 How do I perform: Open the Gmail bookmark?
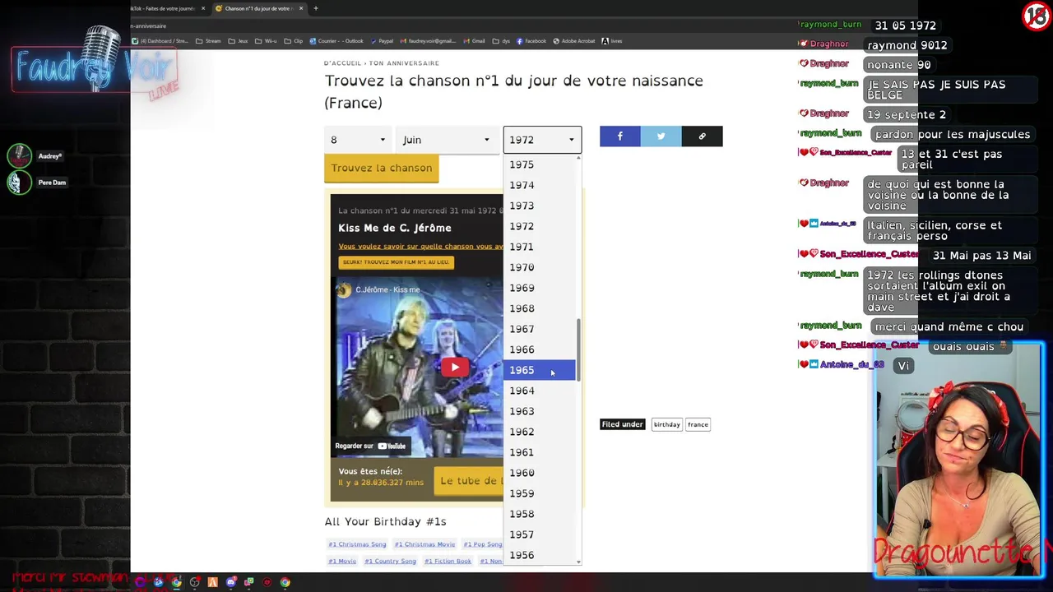click(x=473, y=41)
